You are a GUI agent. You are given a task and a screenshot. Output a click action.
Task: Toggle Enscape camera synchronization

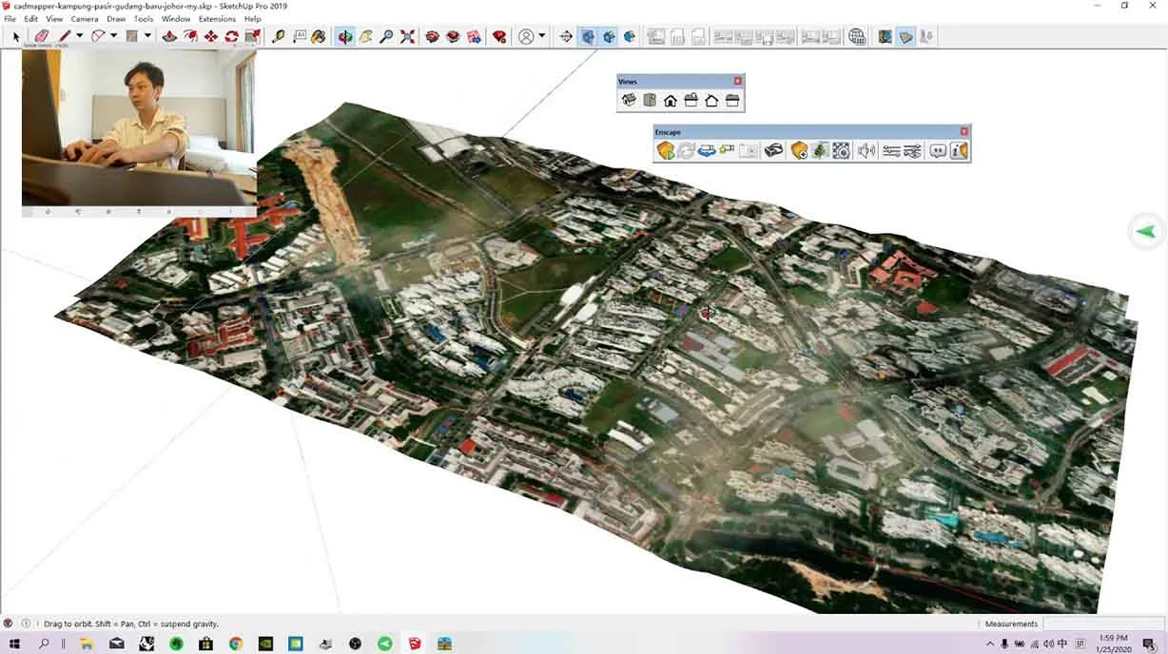tap(707, 150)
